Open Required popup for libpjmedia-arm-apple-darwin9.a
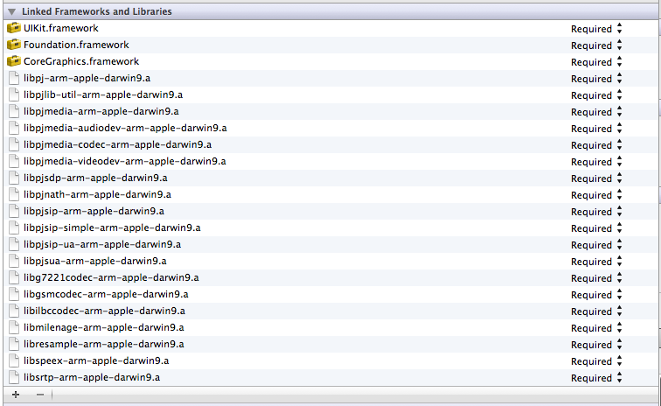 [x=596, y=112]
